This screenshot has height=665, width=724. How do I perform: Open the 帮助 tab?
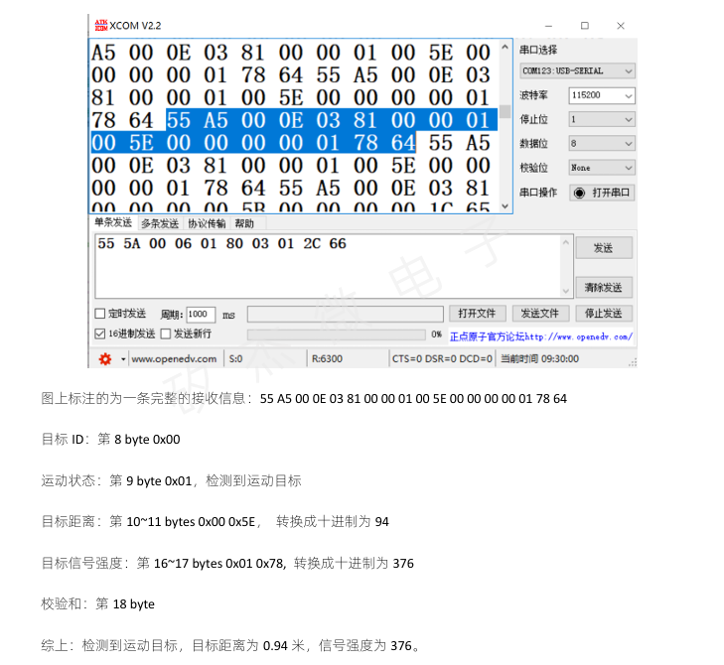(244, 224)
